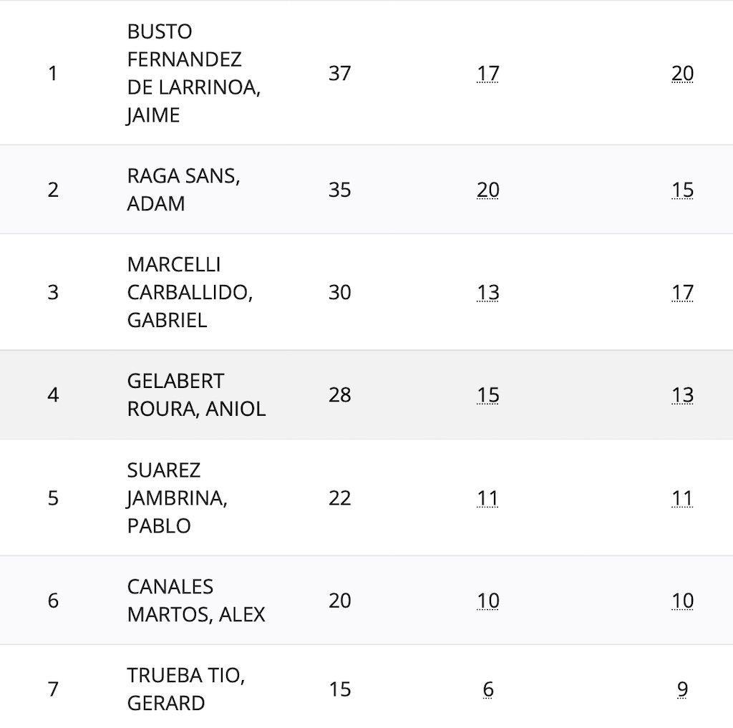This screenshot has width=733, height=728.
Task: Click Adam Raga's first race score 20
Action: [487, 190]
